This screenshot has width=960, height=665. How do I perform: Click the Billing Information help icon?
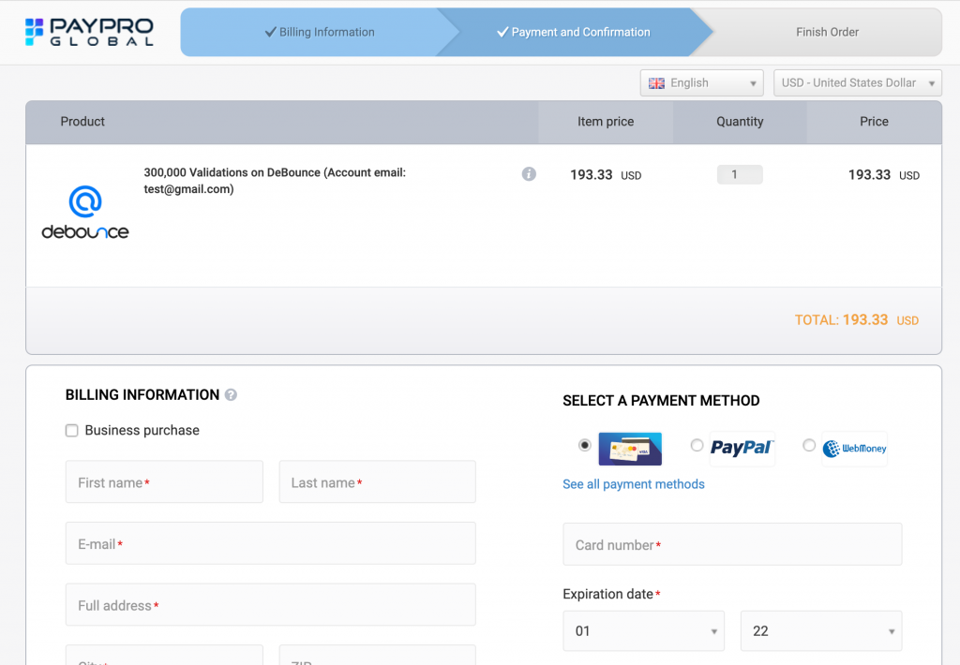[232, 395]
